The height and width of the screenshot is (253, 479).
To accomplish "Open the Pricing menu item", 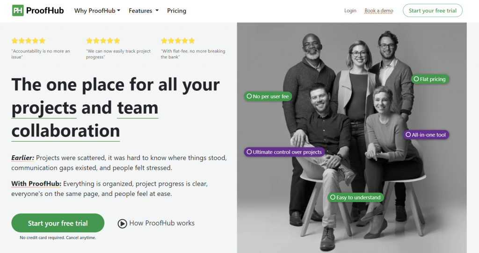I will [176, 10].
